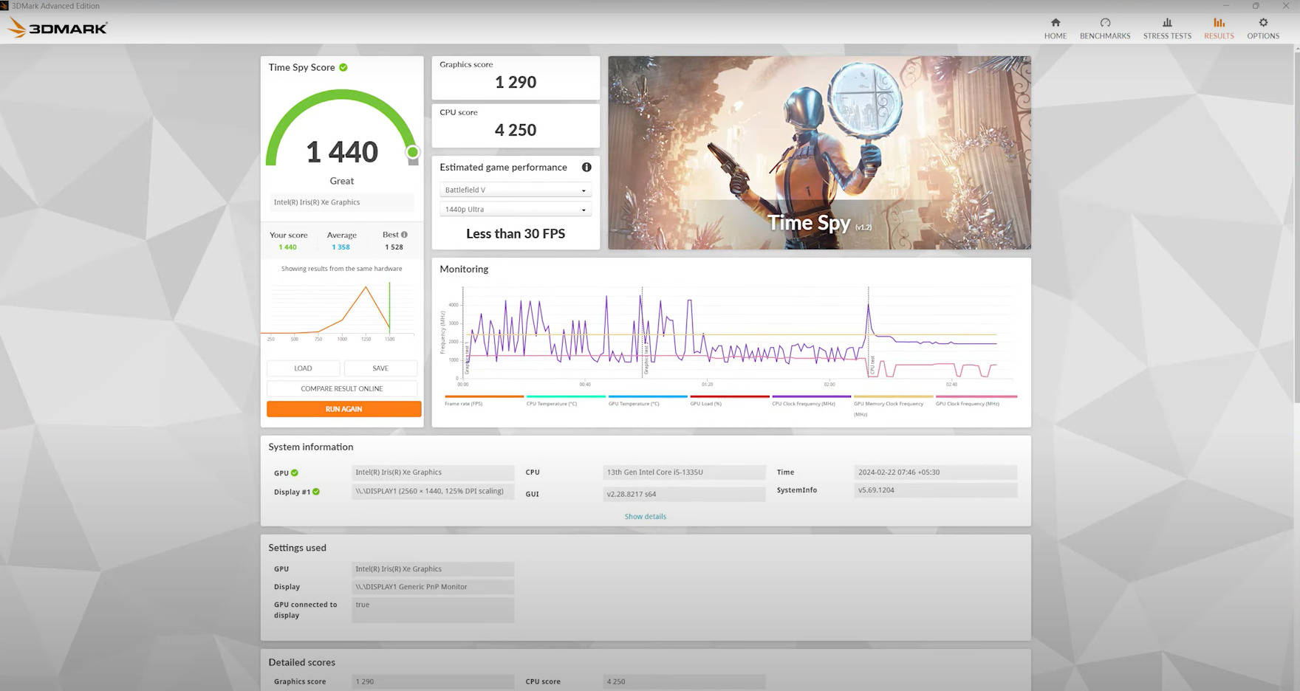Click the LOAD button
This screenshot has width=1300, height=691.
pyautogui.click(x=303, y=368)
